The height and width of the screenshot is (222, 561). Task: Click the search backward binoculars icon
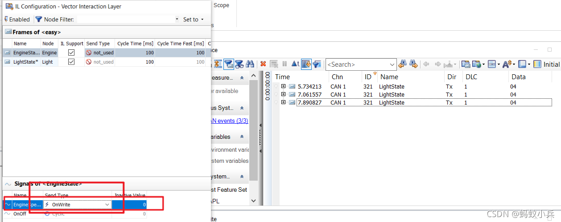pyautogui.click(x=403, y=64)
